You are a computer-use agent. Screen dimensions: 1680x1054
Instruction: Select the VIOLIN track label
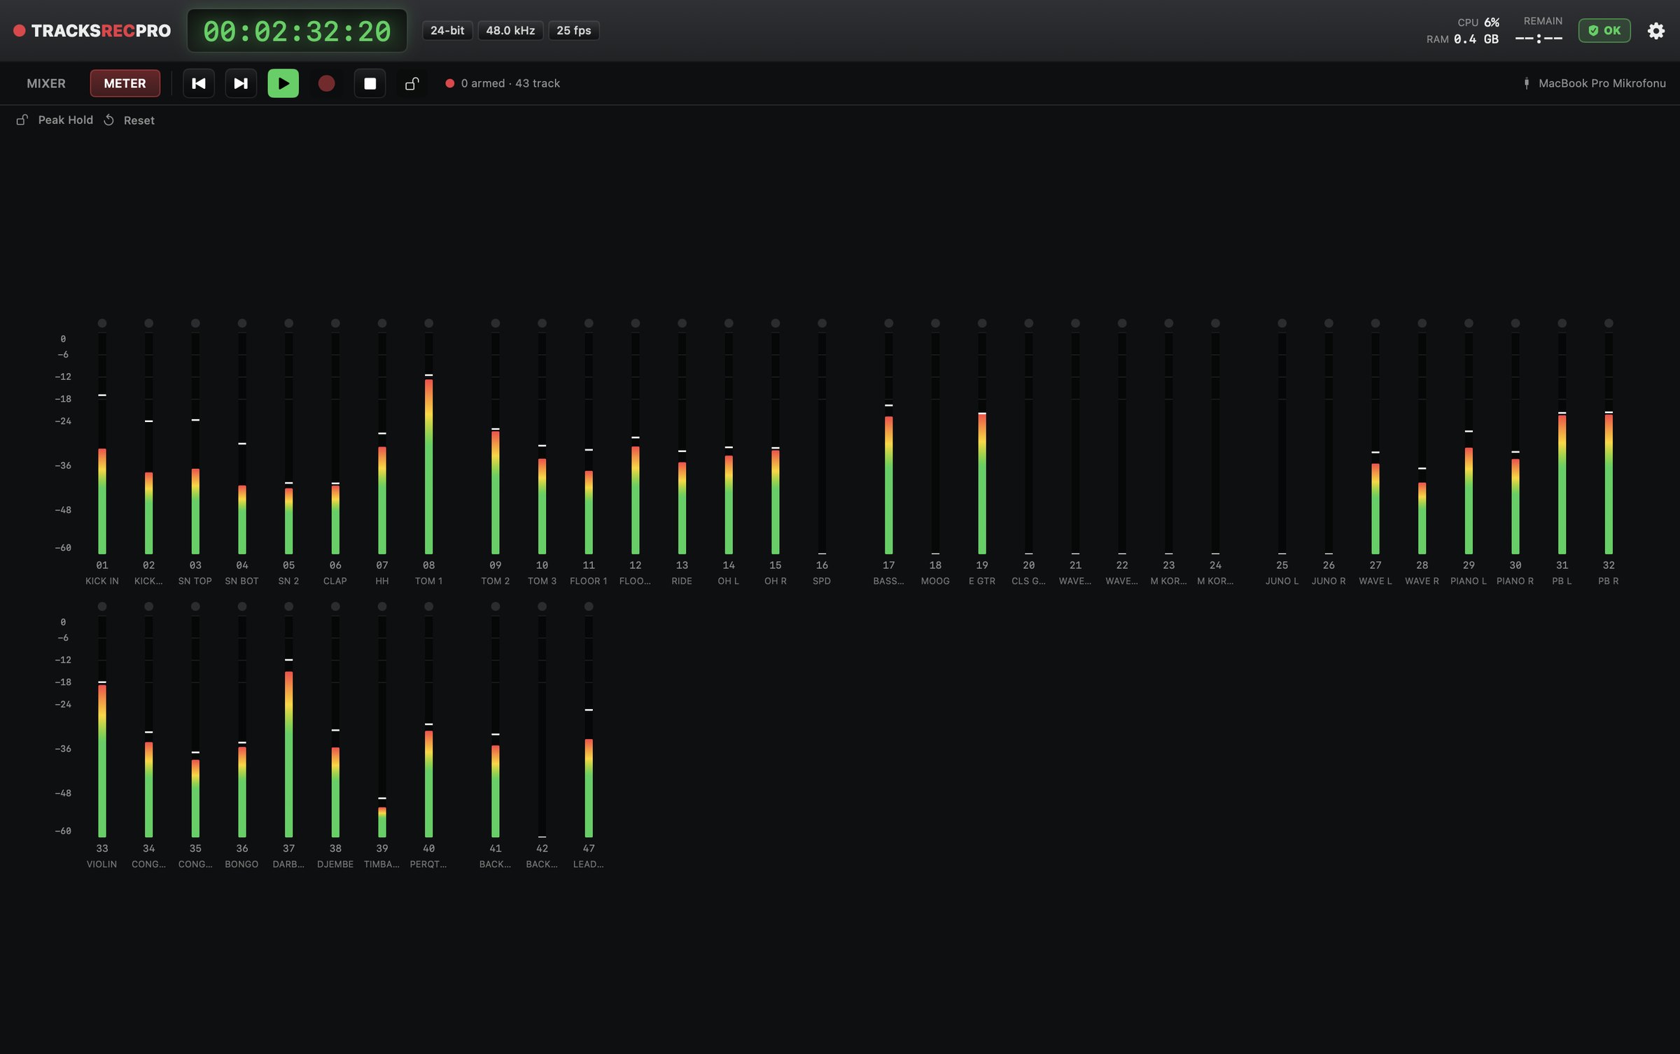pyautogui.click(x=102, y=864)
